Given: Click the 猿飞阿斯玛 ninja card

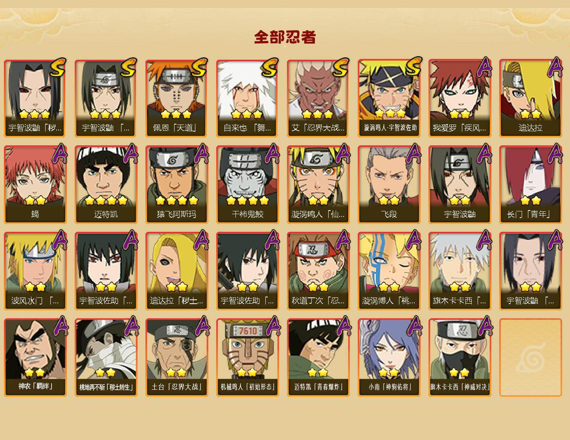Looking at the screenshot, I should point(177,185).
